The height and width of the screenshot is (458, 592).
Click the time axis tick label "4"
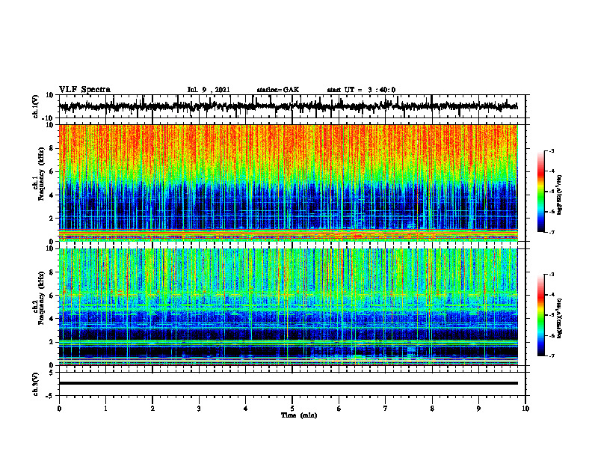246,409
